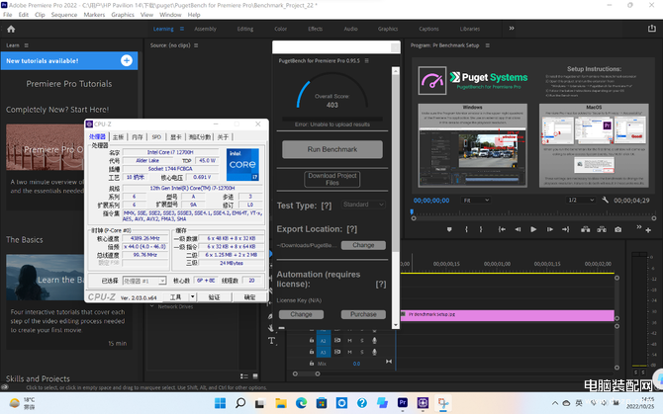
Task: Toggle A3 track targeting button
Action: click(x=323, y=352)
